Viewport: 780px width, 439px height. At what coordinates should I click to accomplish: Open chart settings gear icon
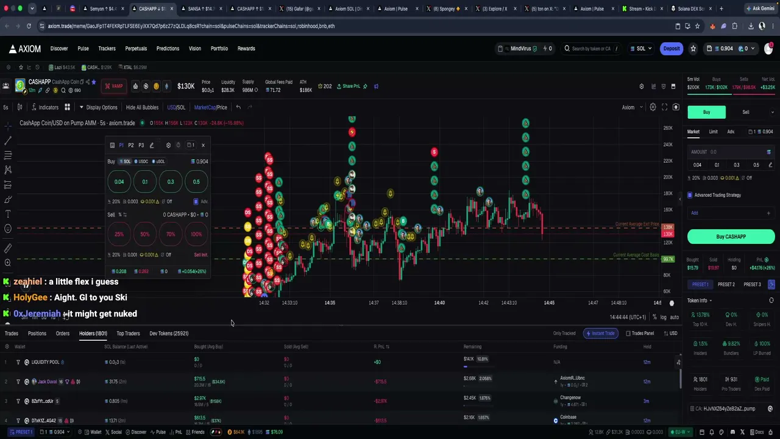pyautogui.click(x=653, y=107)
